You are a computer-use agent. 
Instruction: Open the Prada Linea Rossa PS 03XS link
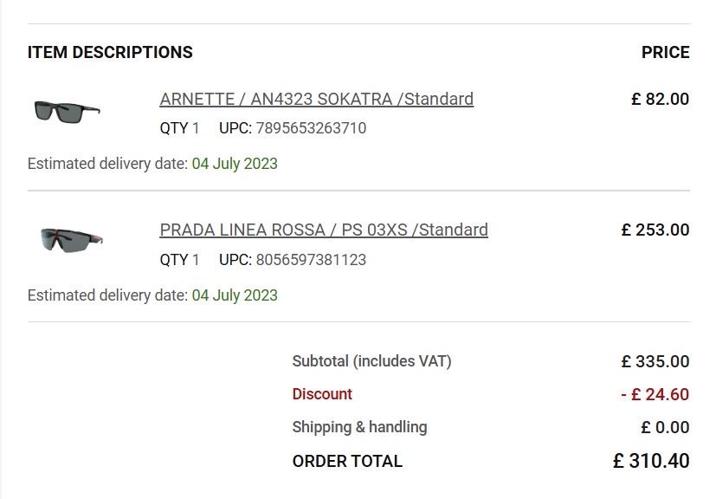click(x=324, y=230)
